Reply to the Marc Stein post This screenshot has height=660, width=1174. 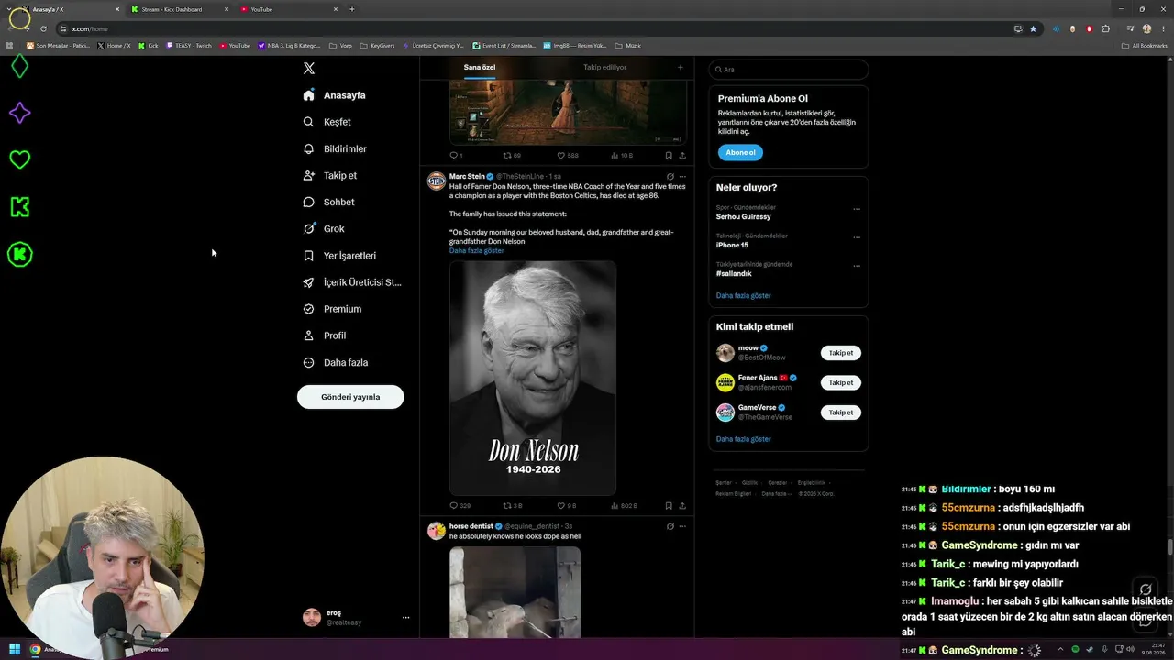tap(460, 505)
